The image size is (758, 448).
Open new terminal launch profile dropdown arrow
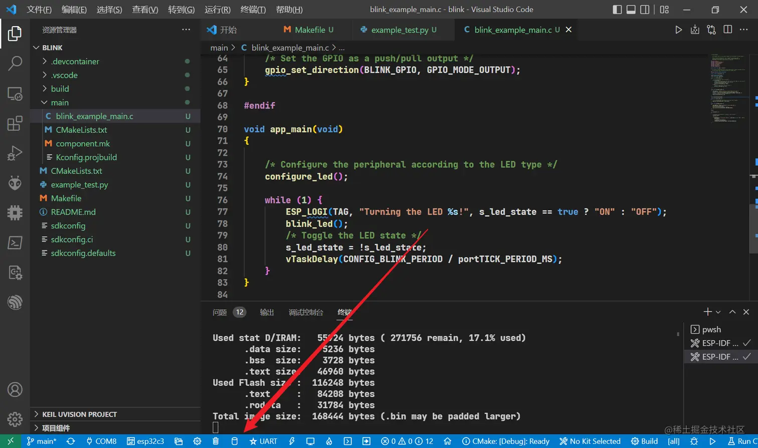pos(718,312)
